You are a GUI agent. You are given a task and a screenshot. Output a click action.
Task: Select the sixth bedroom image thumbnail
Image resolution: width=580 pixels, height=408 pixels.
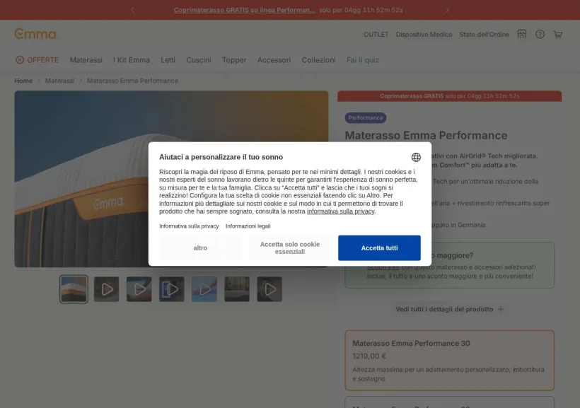[x=237, y=289]
